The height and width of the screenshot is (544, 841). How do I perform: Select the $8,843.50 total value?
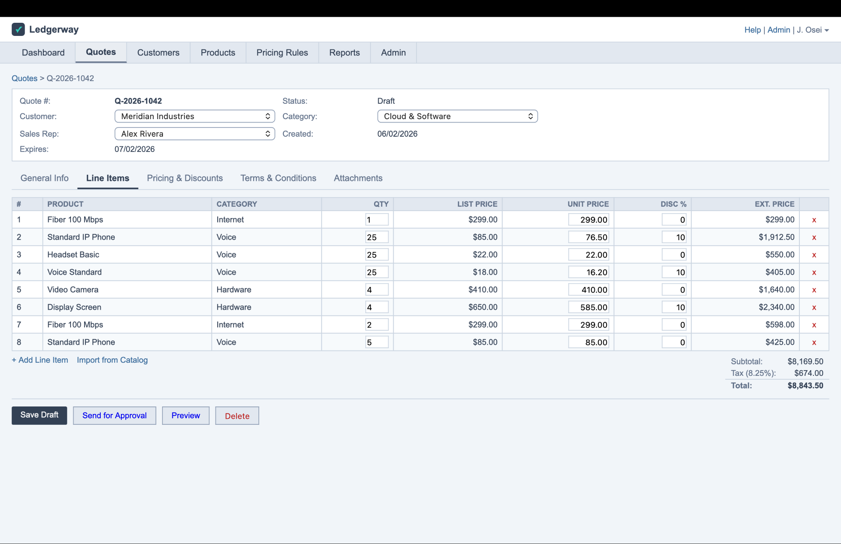tap(805, 385)
